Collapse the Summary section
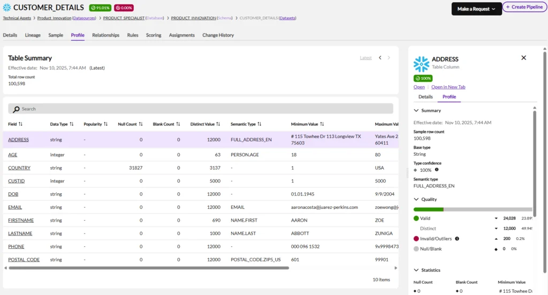This screenshot has width=548, height=295. pos(416,110)
